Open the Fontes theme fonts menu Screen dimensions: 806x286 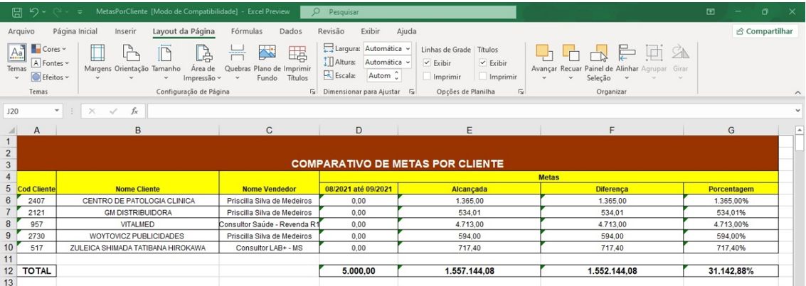pyautogui.click(x=49, y=63)
